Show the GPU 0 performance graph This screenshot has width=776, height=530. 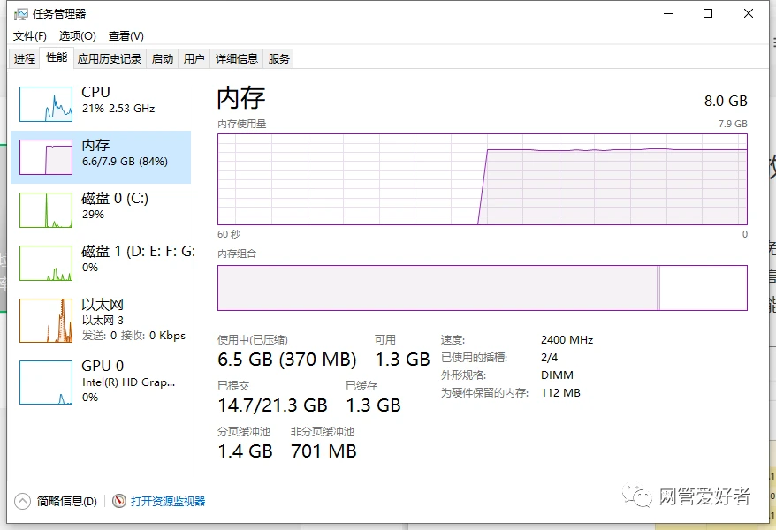coord(46,382)
